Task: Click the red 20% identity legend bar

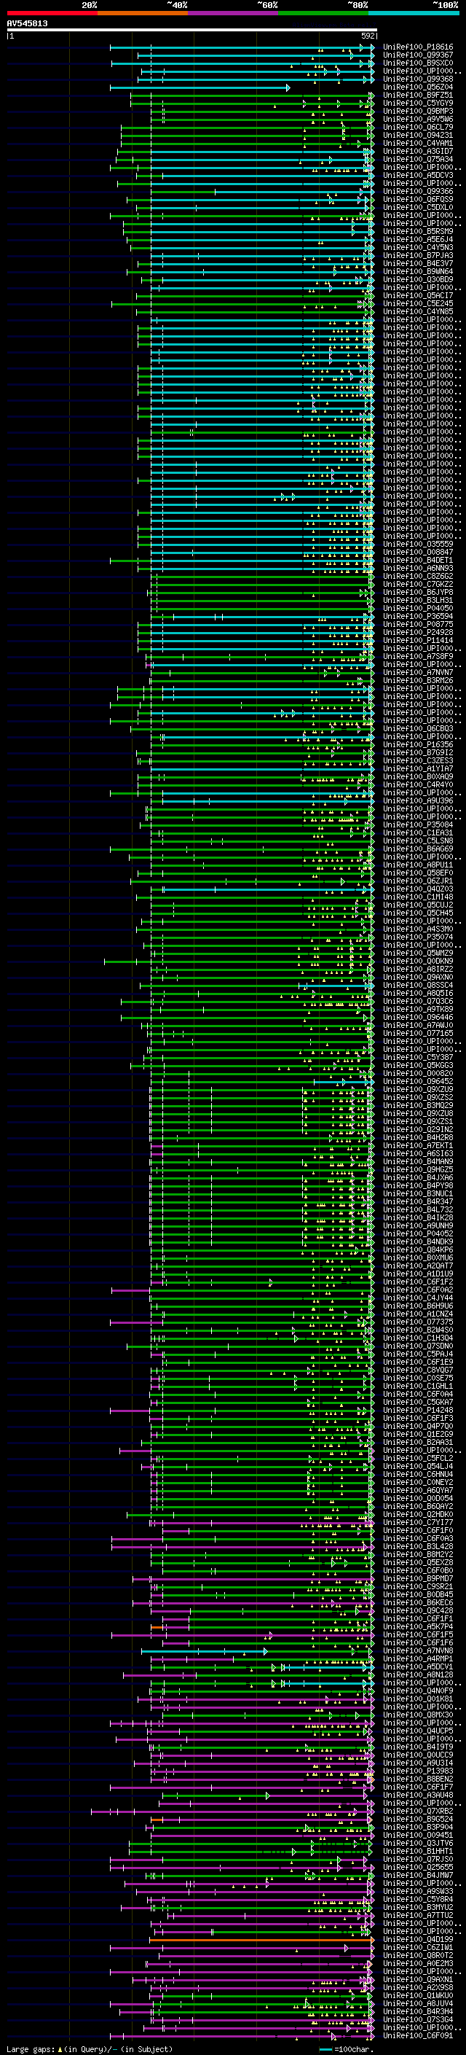Action: tap(52, 13)
